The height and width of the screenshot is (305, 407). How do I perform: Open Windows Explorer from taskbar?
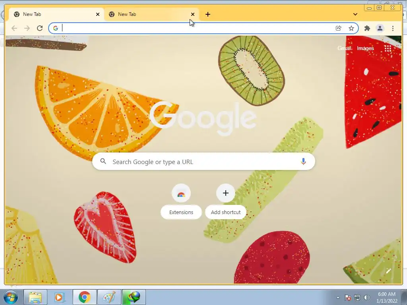coord(35,297)
